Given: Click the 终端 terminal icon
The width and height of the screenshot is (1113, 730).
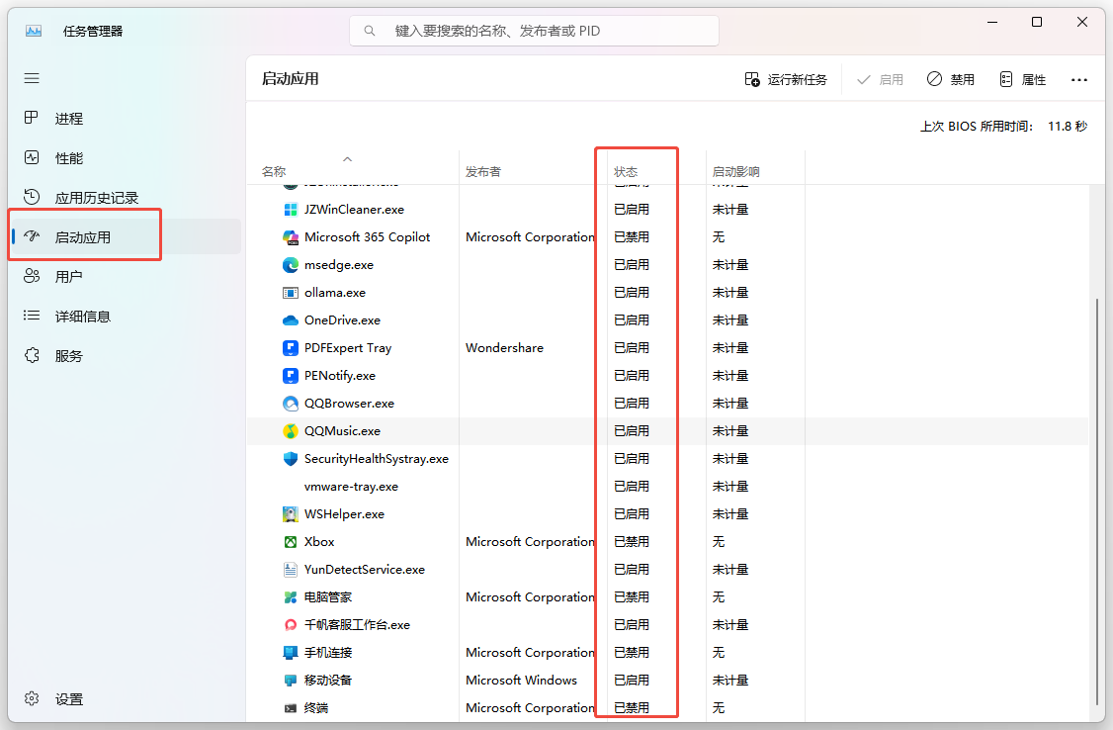Looking at the screenshot, I should coord(291,708).
